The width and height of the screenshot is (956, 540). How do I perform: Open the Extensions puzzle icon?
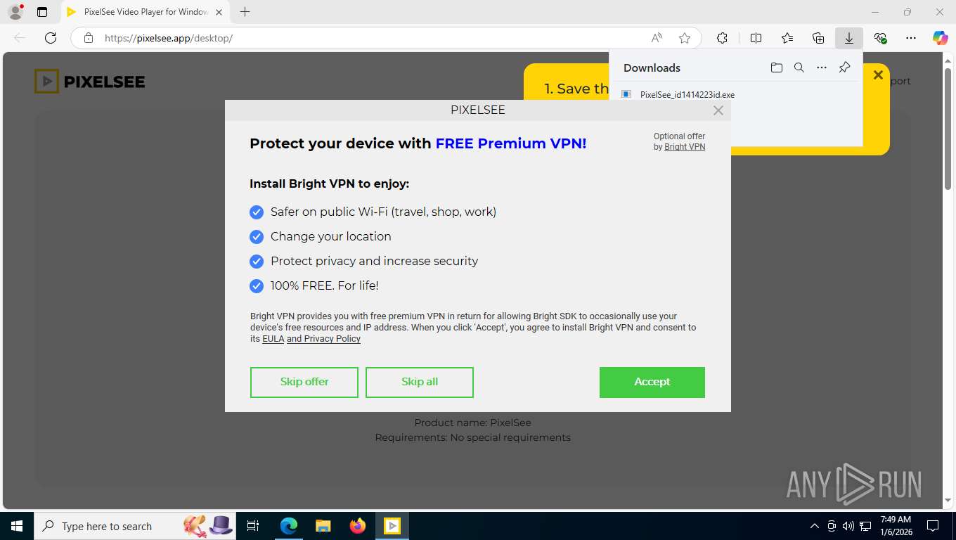(x=722, y=38)
